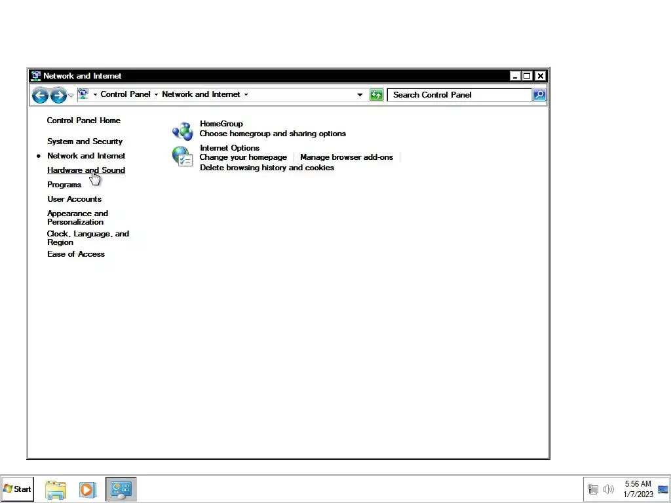Select the Control Panel breadcrumb
The height and width of the screenshot is (503, 671).
pos(125,94)
